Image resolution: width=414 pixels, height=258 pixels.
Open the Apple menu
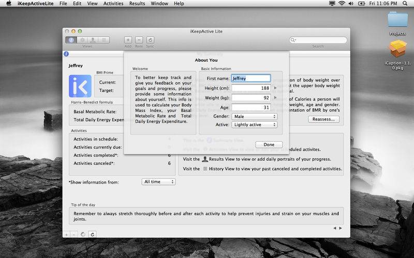9,4
